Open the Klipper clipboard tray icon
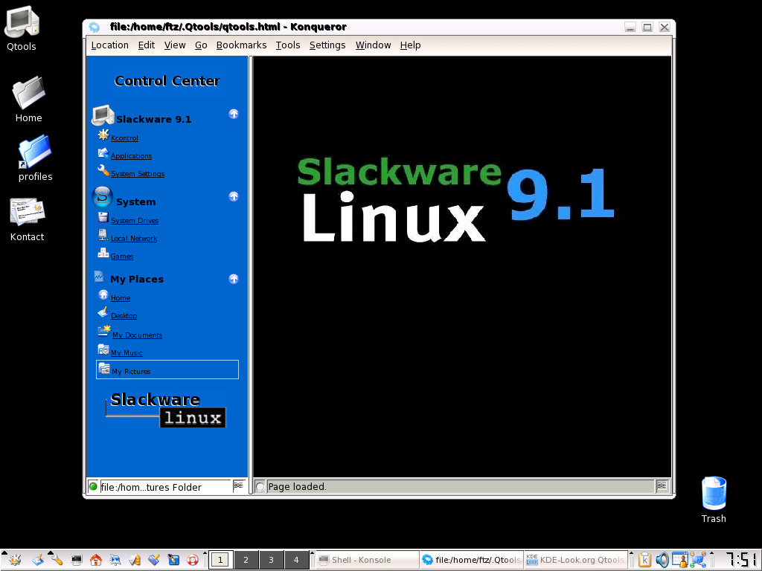762x571 pixels. coord(645,560)
